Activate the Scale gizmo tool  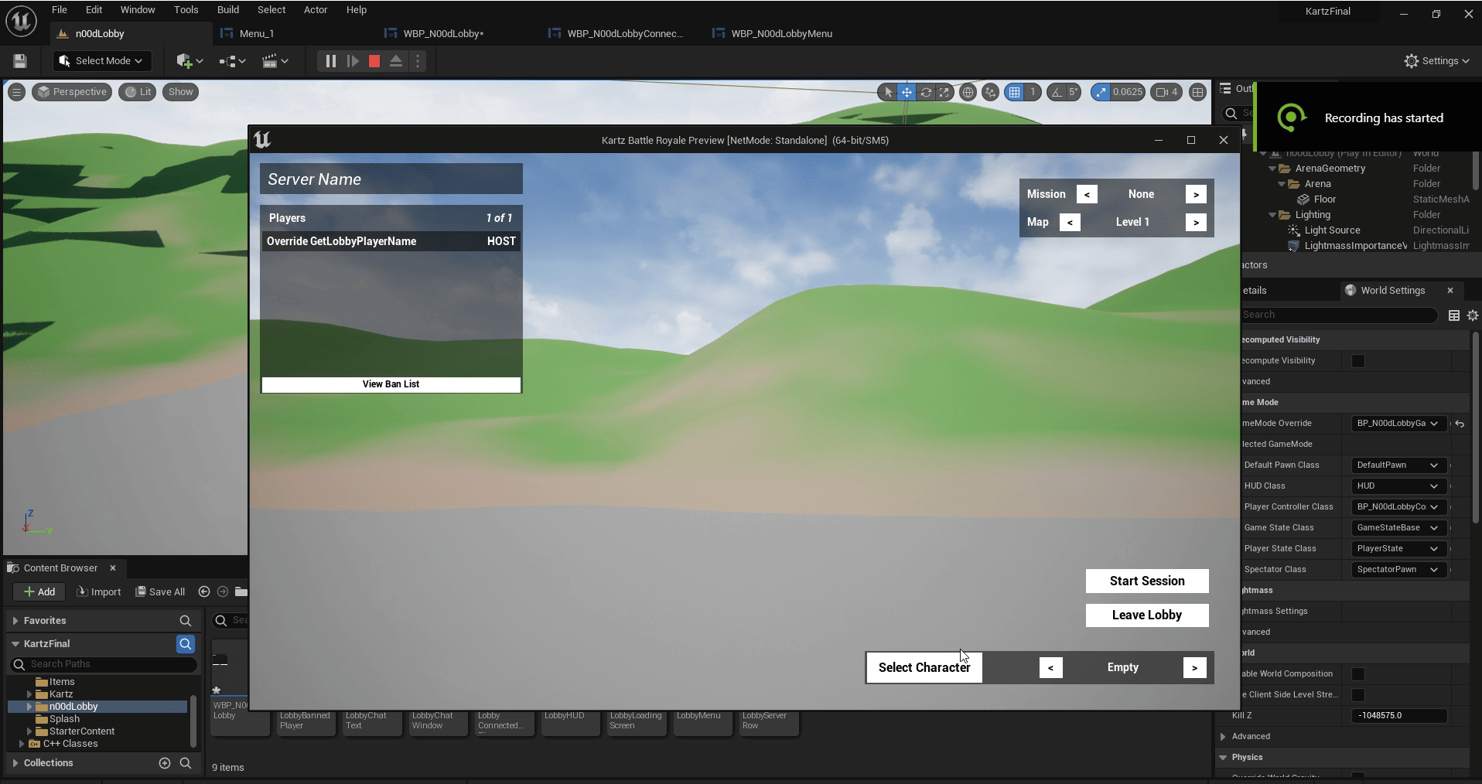coord(944,92)
